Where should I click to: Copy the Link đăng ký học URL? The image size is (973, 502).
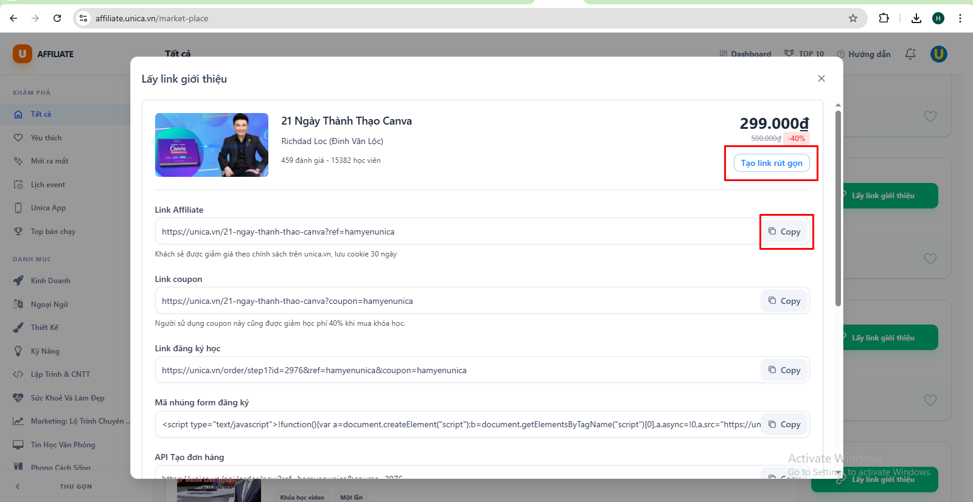(x=784, y=370)
